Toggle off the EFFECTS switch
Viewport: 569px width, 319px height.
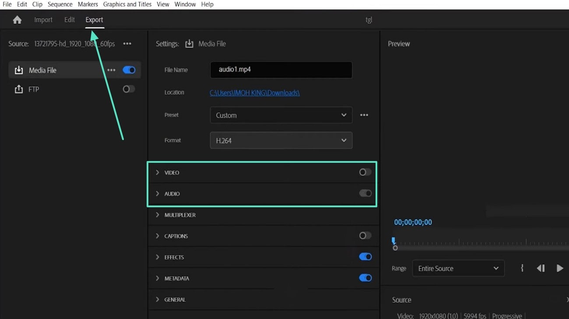[365, 257]
